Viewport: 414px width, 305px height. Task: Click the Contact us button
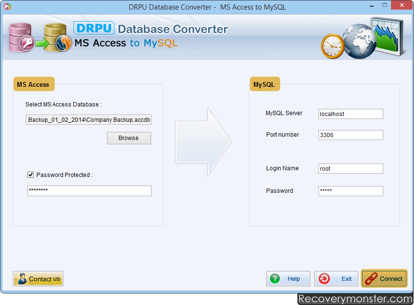coord(38,279)
